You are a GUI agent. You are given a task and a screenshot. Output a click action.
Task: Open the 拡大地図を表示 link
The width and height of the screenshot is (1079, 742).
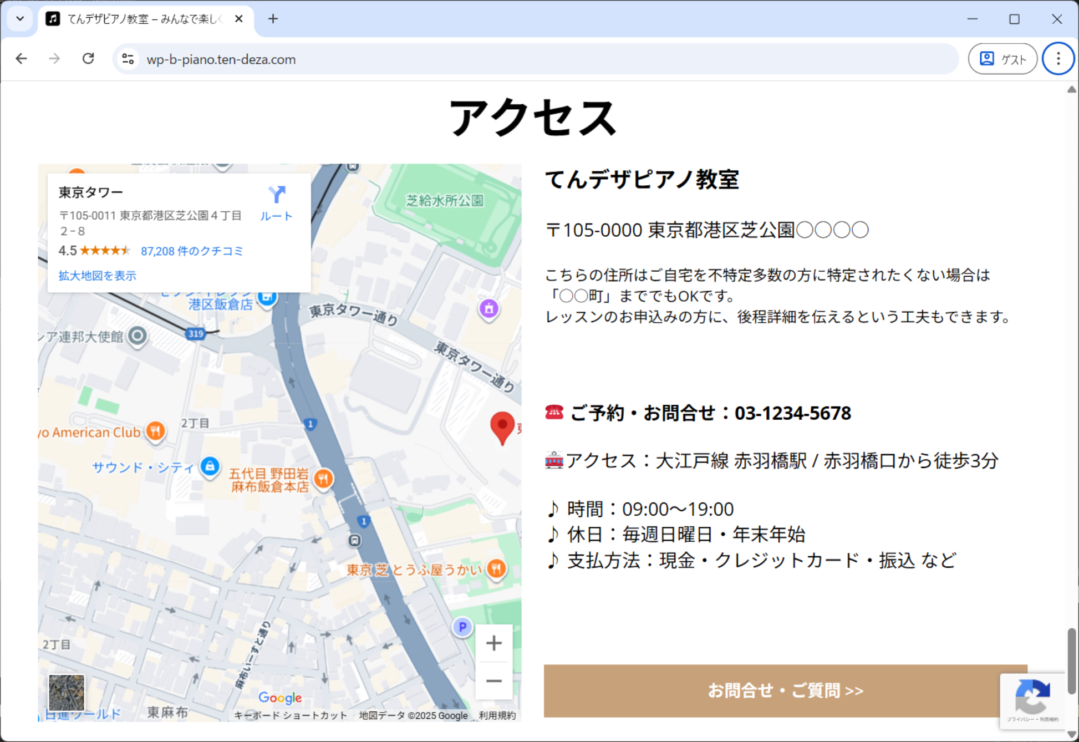[x=97, y=276]
